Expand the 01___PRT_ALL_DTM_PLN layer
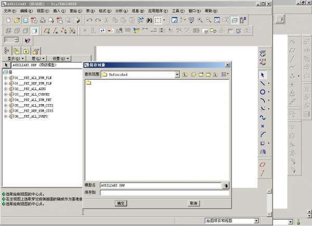The width and height of the screenshot is (312, 226). (x=6, y=78)
